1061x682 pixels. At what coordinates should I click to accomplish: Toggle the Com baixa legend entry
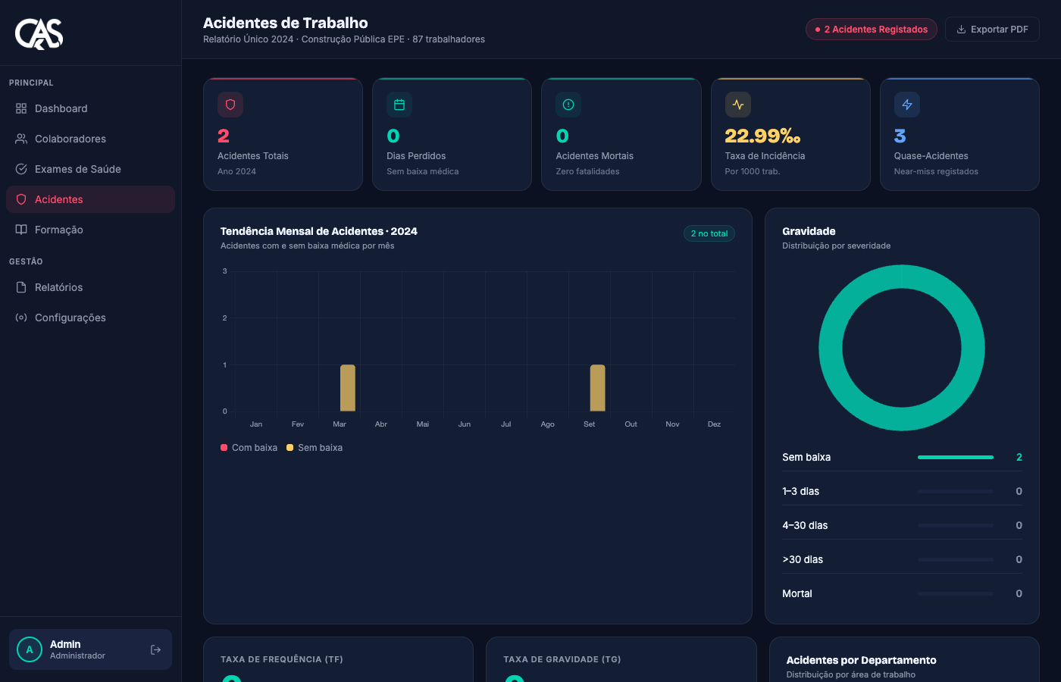pyautogui.click(x=249, y=448)
